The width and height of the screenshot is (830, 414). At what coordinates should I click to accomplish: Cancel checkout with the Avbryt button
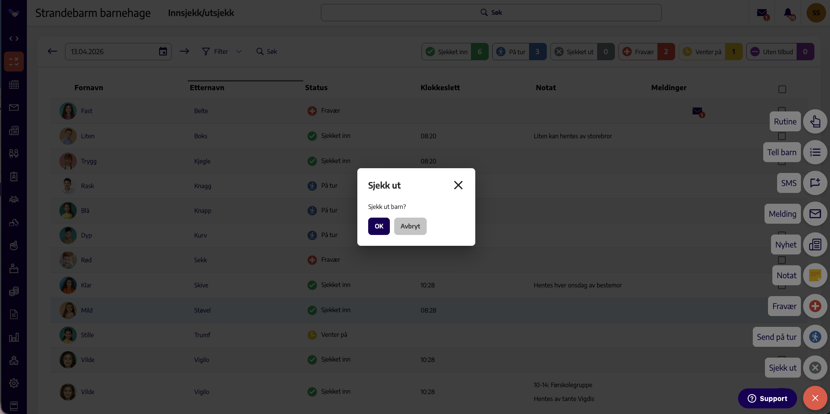410,226
